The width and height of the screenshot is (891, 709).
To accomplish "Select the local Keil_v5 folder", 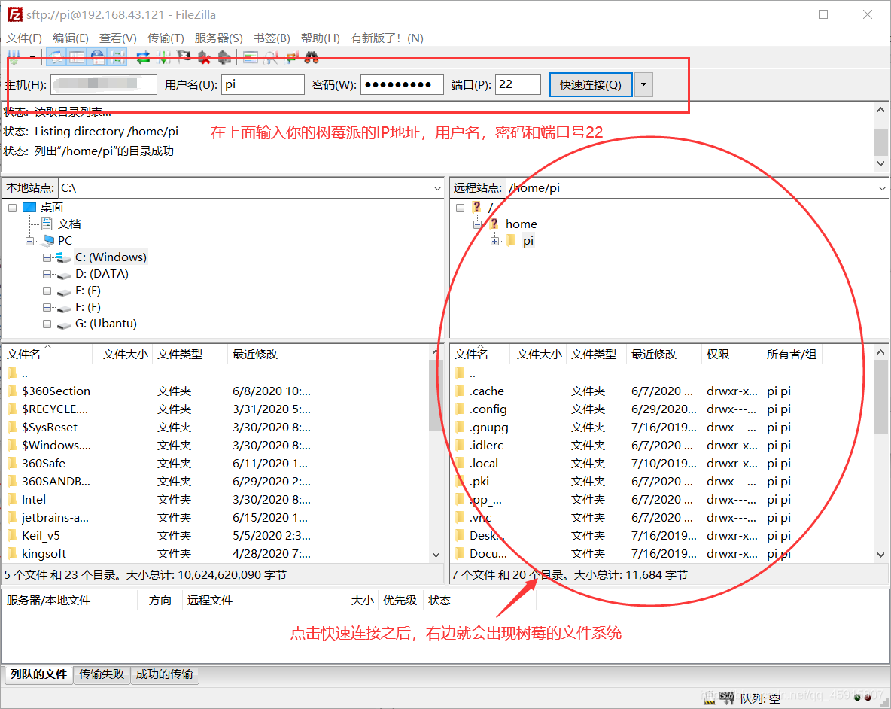I will [x=41, y=535].
